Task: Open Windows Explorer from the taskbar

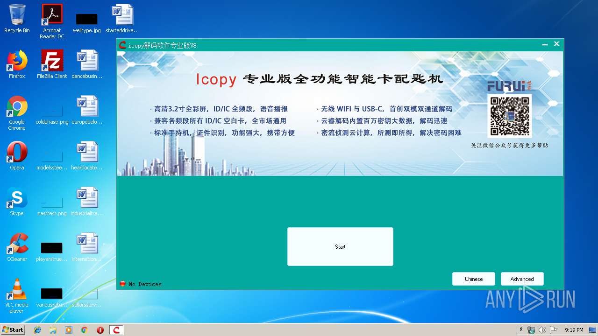Action: 53,330
